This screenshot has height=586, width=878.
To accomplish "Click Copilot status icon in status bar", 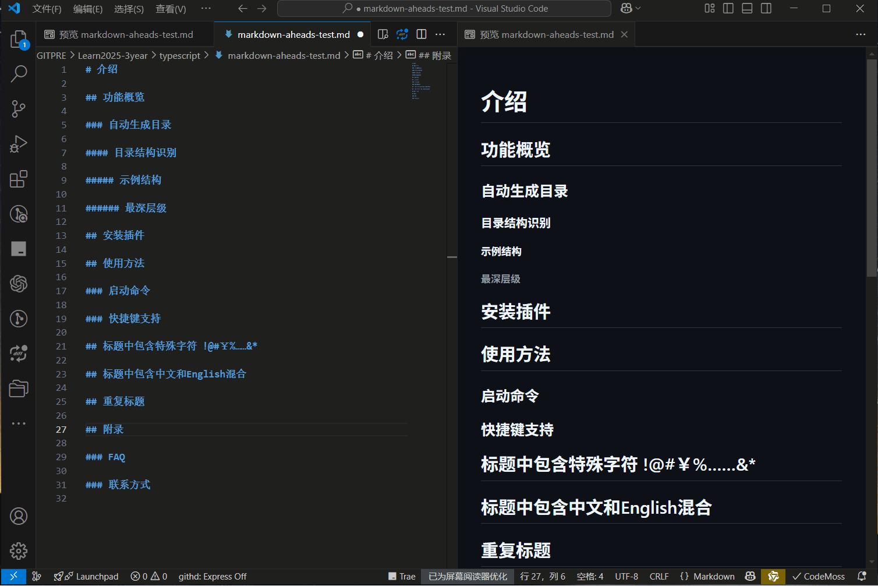I will 750,576.
